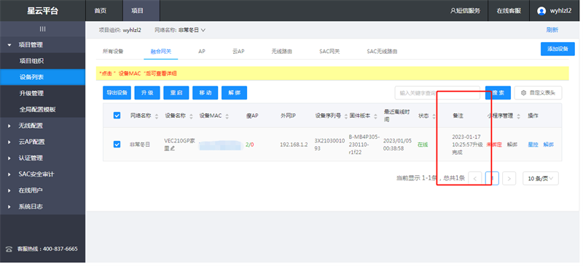Select 全局配置模板 in the sidebar
This screenshot has width=583, height=266.
click(x=43, y=110)
